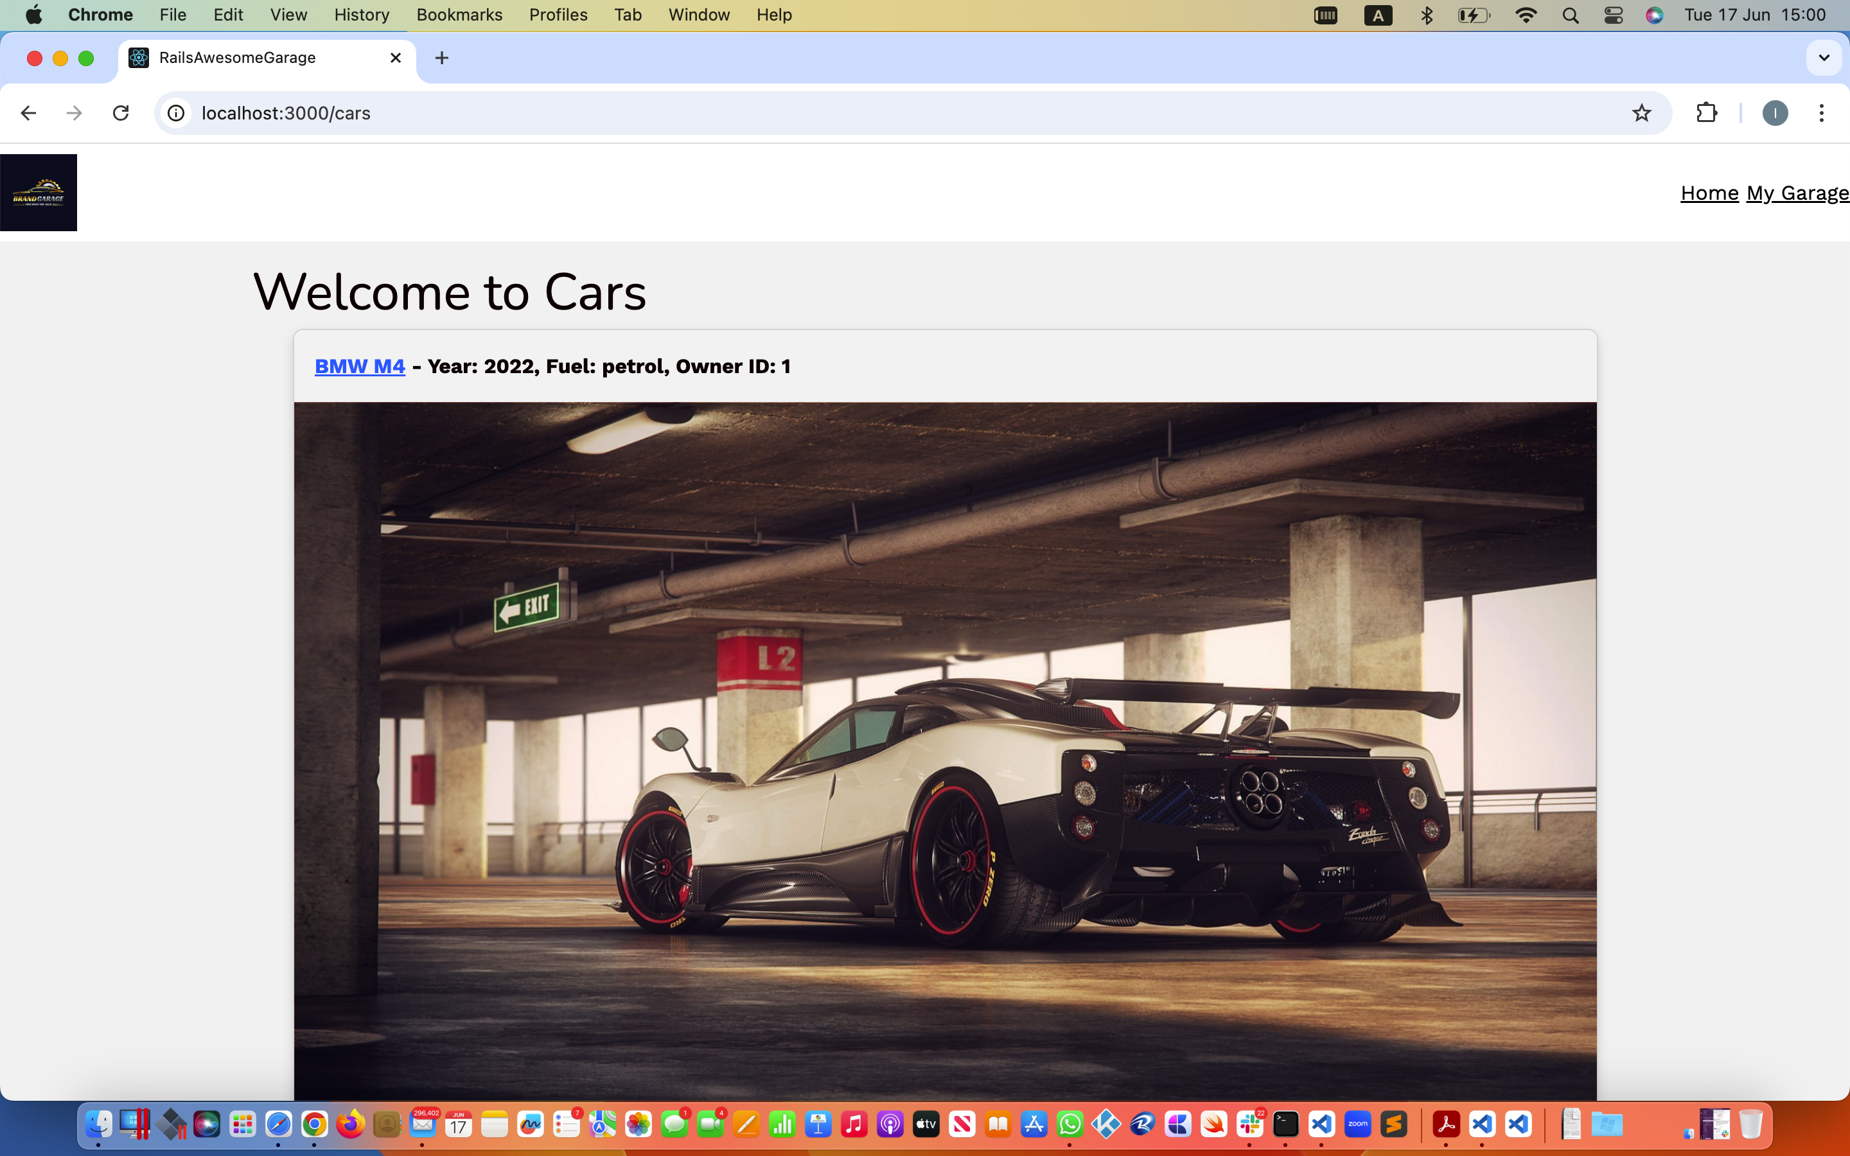1850x1156 pixels.
Task: Click the Brand Garage logo
Action: click(x=39, y=193)
